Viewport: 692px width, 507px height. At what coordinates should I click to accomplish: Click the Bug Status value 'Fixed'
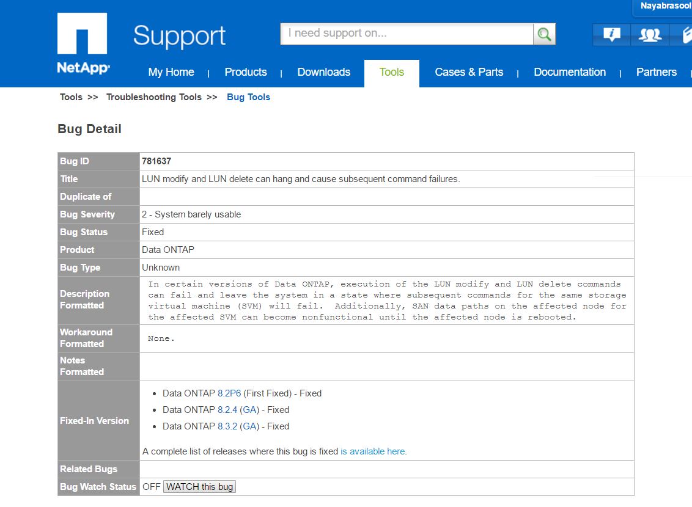tap(153, 232)
